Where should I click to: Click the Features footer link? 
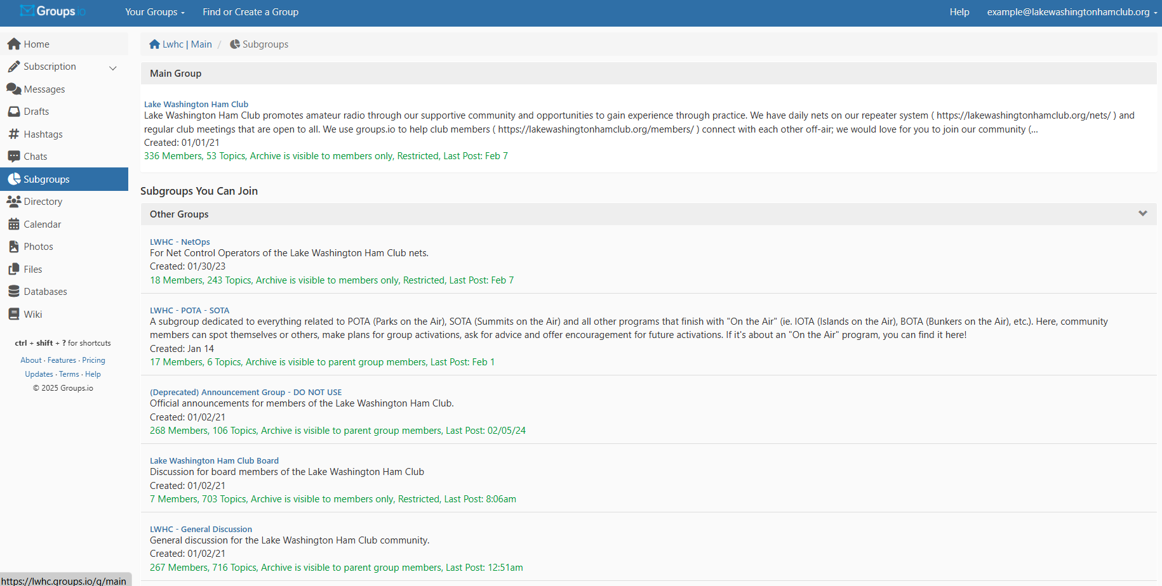coord(62,360)
